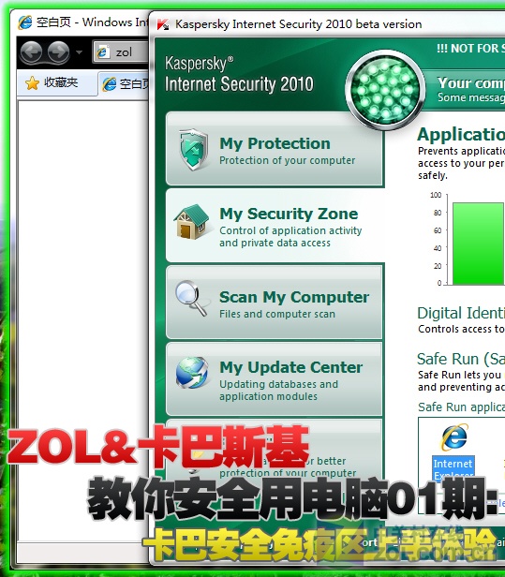Switch to My Update Center section
This screenshot has height=577, width=505.
(275, 379)
